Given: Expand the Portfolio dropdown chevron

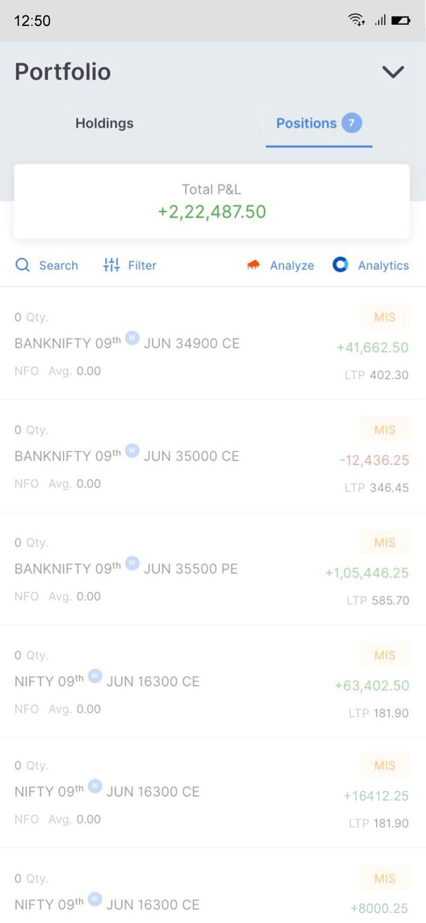Looking at the screenshot, I should pyautogui.click(x=393, y=72).
